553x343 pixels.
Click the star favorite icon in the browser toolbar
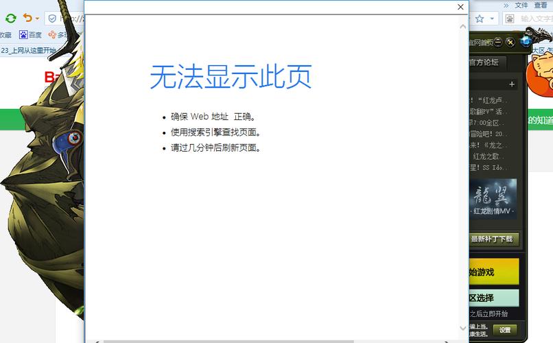click(480, 19)
